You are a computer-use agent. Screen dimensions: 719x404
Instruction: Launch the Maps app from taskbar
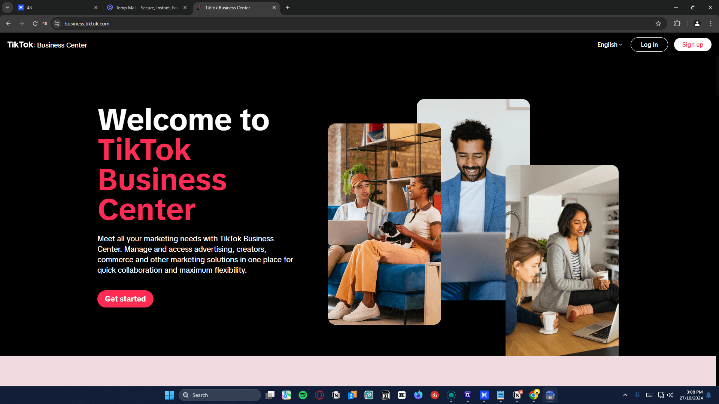[286, 395]
